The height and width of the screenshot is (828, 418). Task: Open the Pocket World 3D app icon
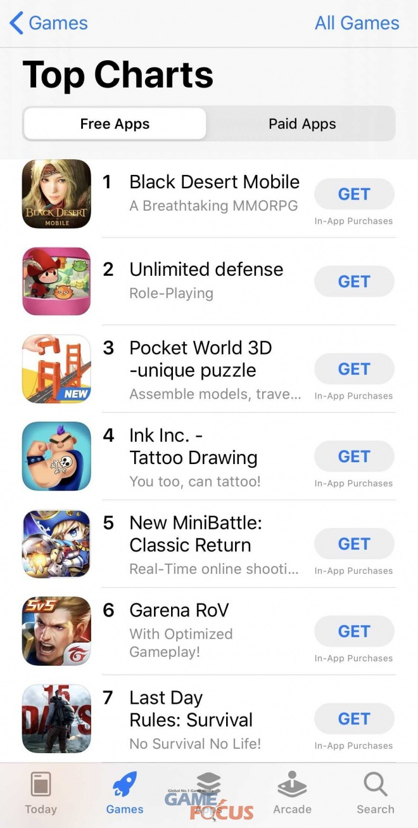pos(56,368)
